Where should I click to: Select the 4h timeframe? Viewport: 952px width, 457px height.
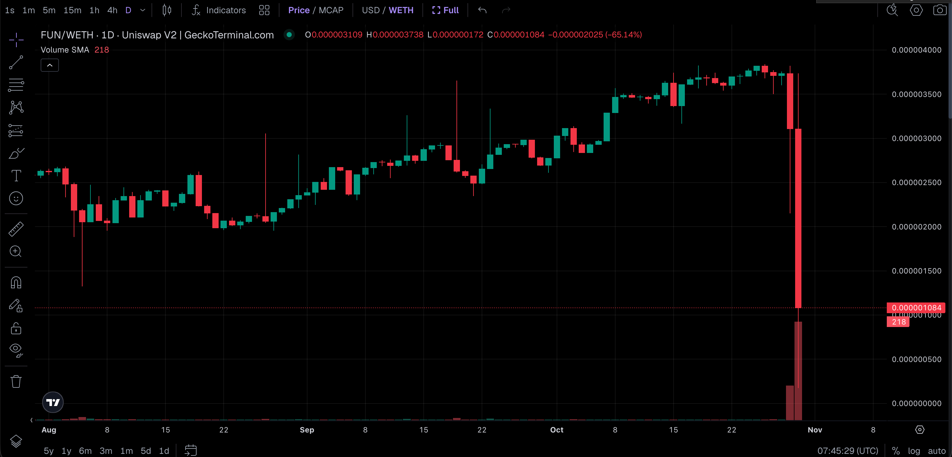click(112, 10)
